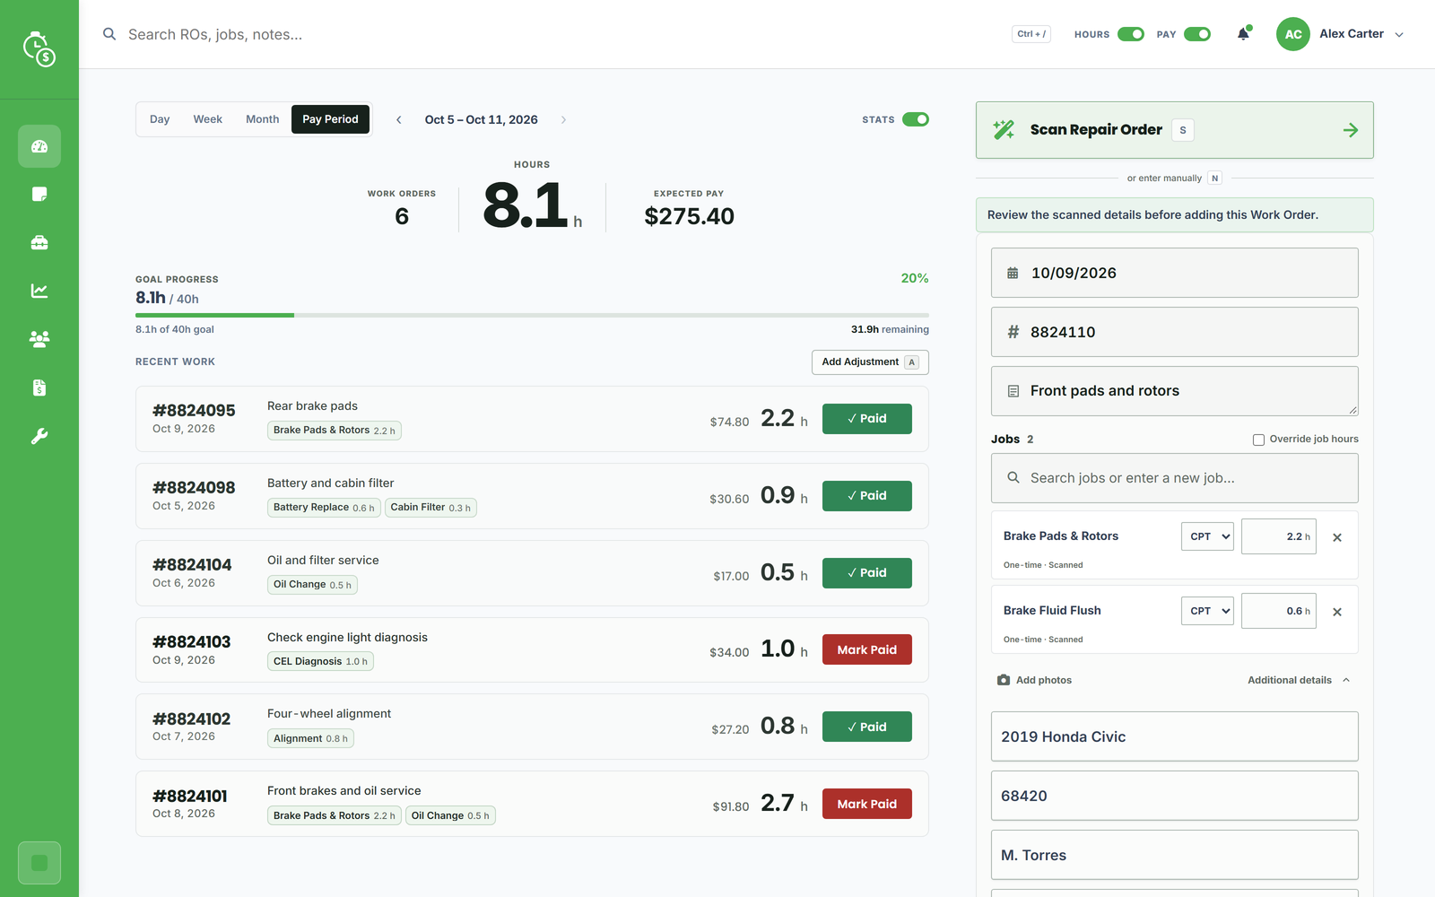
Task: Open the toolbox sidebar icon
Action: point(39,243)
